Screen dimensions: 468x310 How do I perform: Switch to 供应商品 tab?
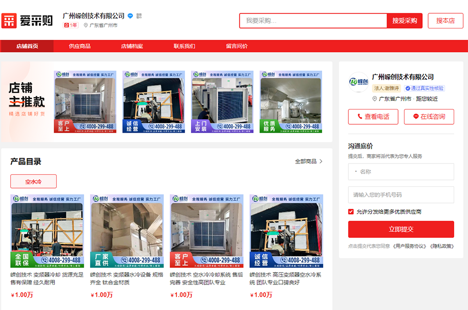(79, 46)
